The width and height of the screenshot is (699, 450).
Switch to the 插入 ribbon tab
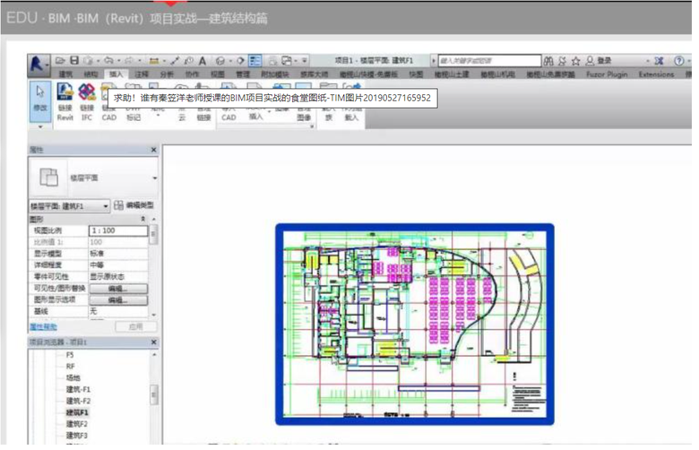pos(116,74)
